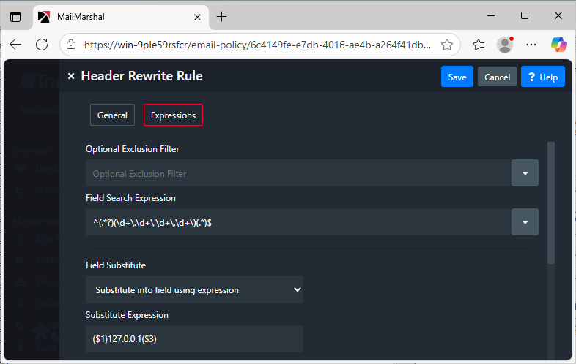Open the Field Substitute select box
This screenshot has height=364, width=576.
[x=194, y=289]
